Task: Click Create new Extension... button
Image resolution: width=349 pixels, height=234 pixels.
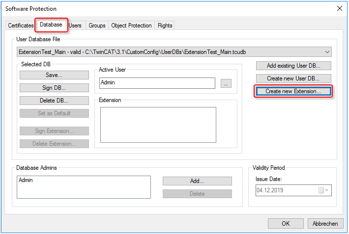Action: click(x=293, y=91)
